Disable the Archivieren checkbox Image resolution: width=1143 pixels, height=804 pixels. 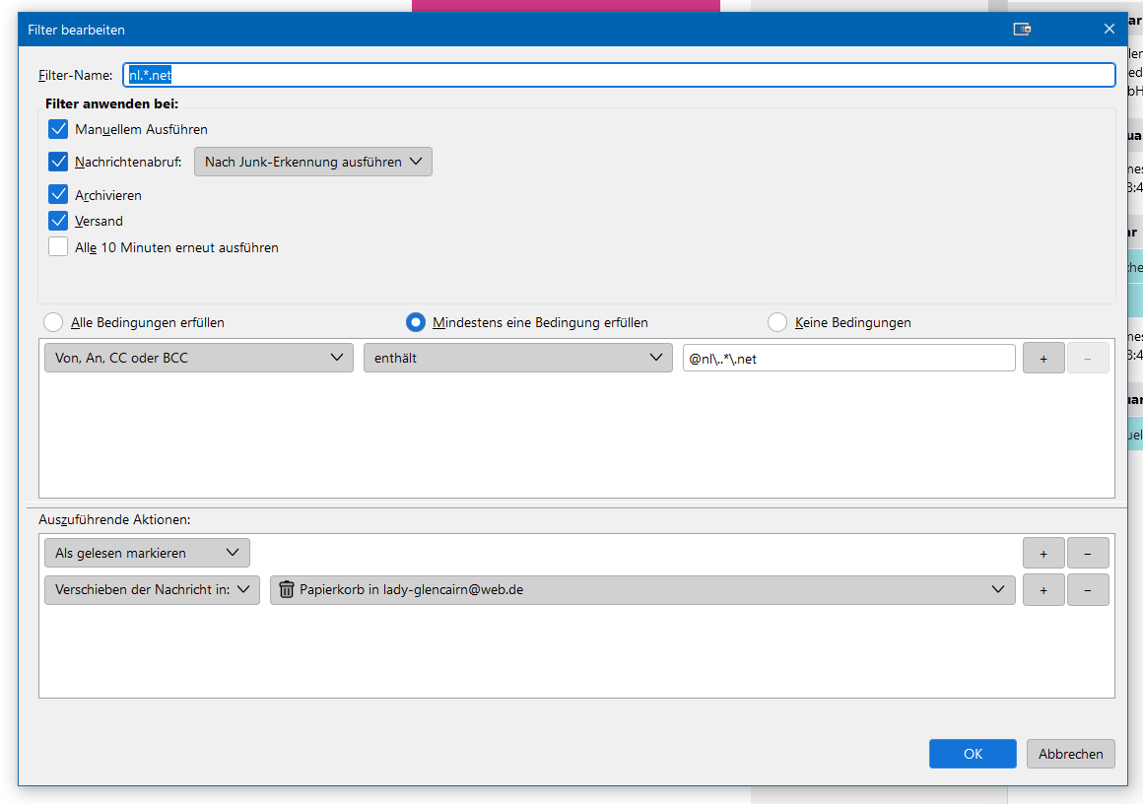pos(58,195)
